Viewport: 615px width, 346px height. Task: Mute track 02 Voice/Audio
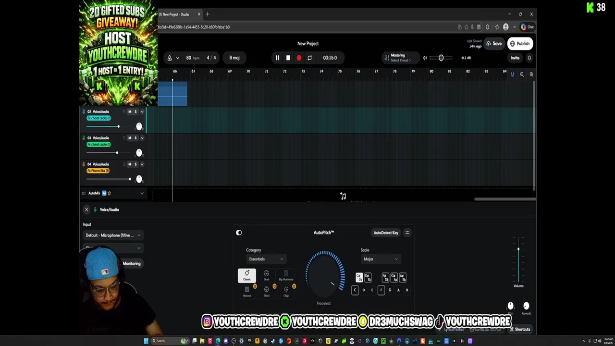[129, 111]
